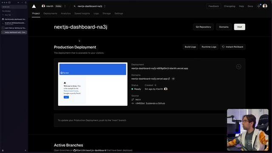Open Runtime Logs
The width and height of the screenshot is (272, 153).
click(209, 47)
